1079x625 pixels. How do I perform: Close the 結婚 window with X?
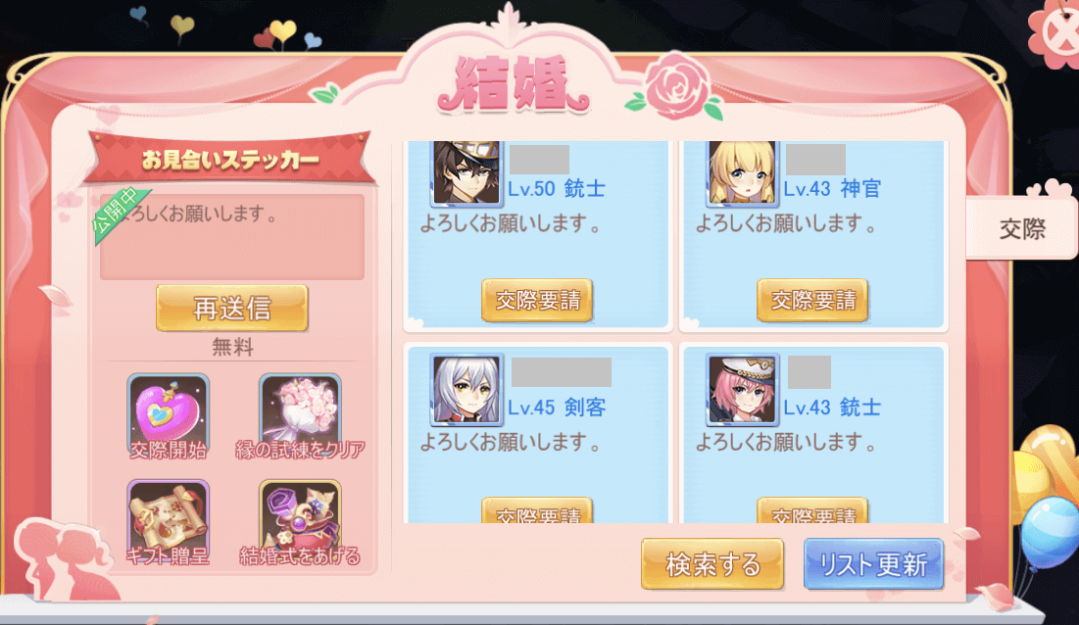coord(1058,31)
